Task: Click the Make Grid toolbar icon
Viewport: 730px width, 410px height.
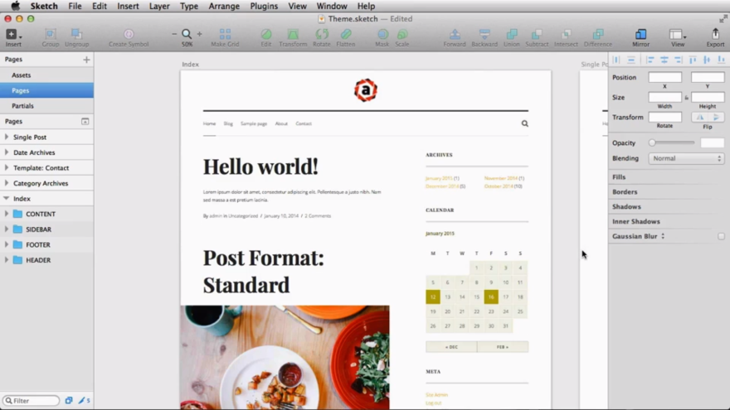Action: [x=225, y=36]
